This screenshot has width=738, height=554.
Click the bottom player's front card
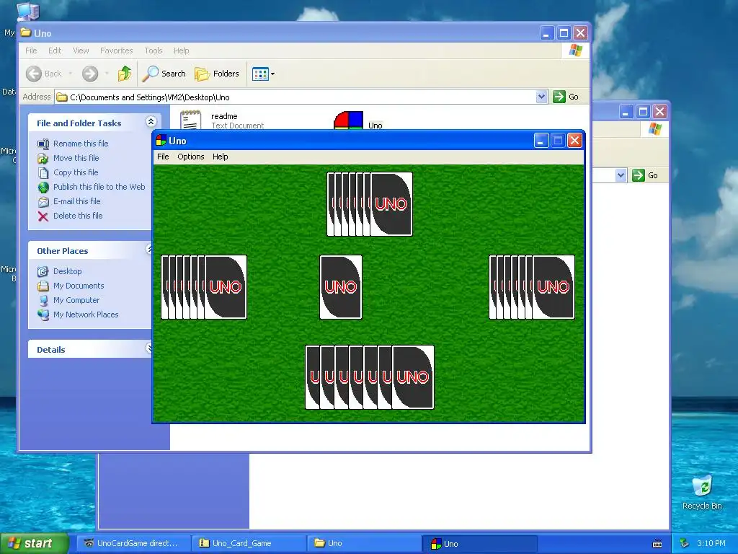(413, 377)
